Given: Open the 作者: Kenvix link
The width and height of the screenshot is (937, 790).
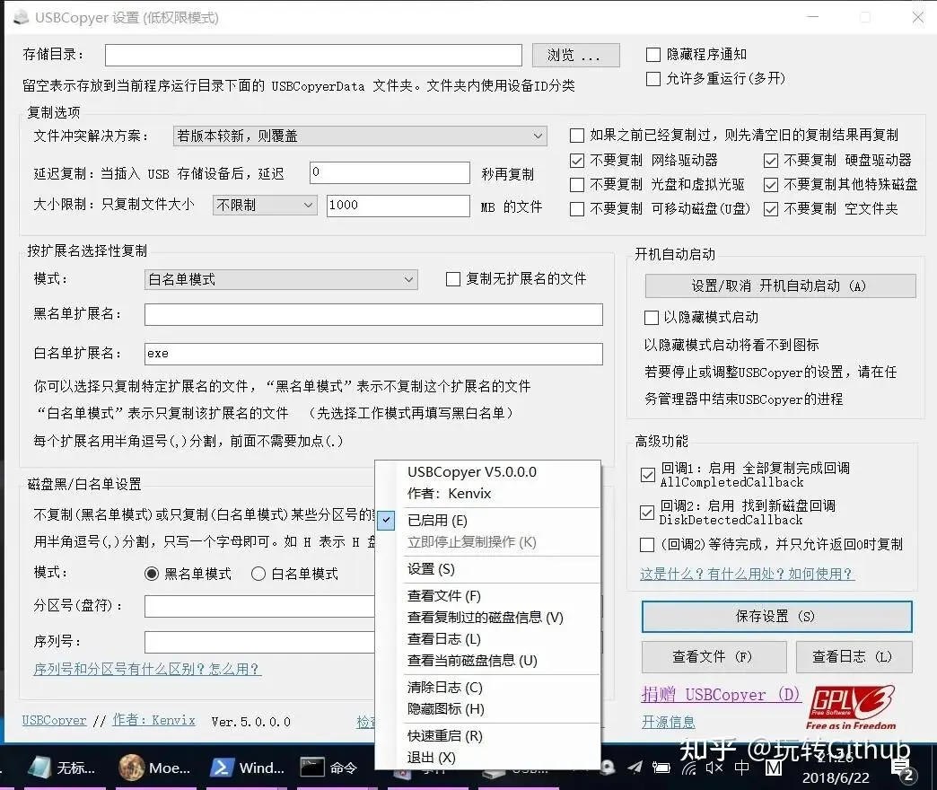Looking at the screenshot, I should tap(153, 720).
